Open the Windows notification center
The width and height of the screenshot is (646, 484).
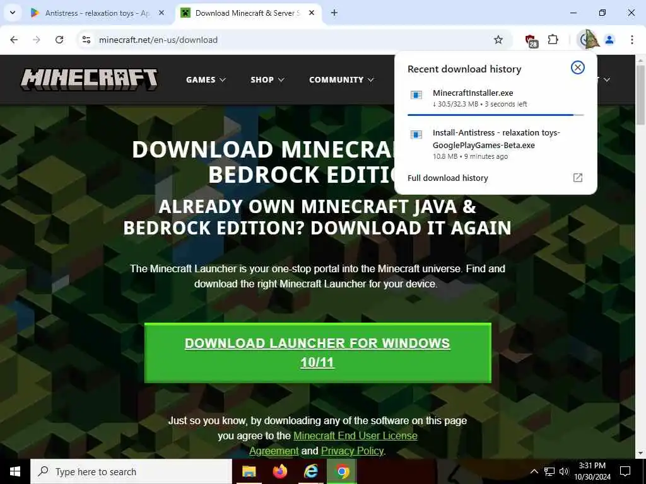pyautogui.click(x=625, y=471)
